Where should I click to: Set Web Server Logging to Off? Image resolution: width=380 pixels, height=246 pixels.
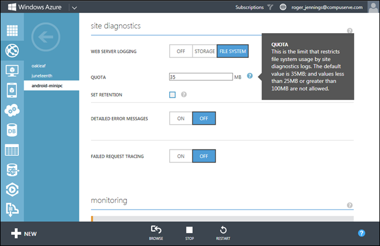coord(181,51)
